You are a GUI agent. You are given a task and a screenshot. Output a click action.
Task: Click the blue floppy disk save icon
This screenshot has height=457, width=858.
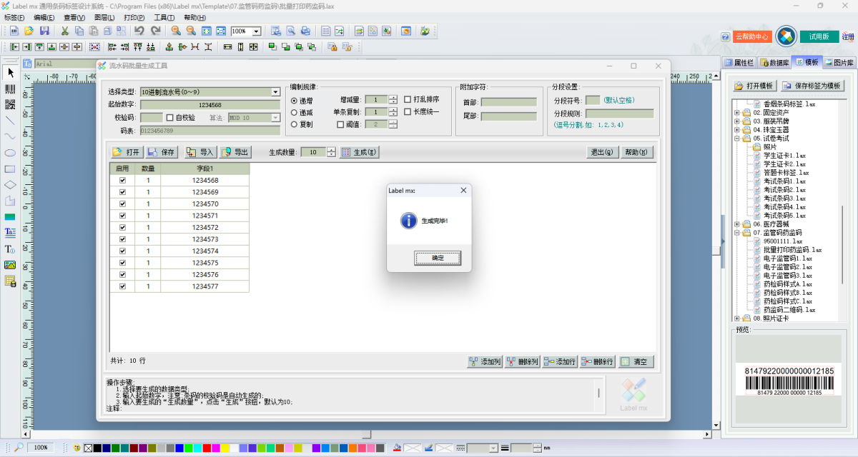pyautogui.click(x=44, y=31)
